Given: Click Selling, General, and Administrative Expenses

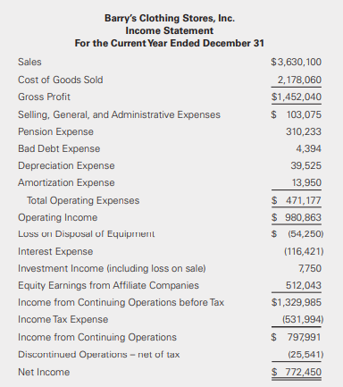Looking at the screenshot, I should (x=119, y=114).
